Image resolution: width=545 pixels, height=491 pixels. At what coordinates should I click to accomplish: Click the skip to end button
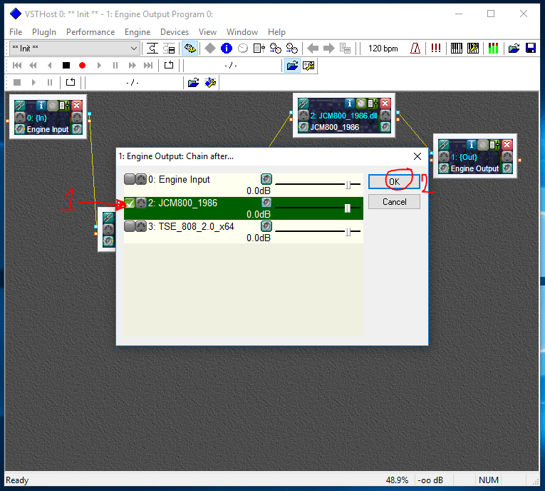(x=148, y=66)
